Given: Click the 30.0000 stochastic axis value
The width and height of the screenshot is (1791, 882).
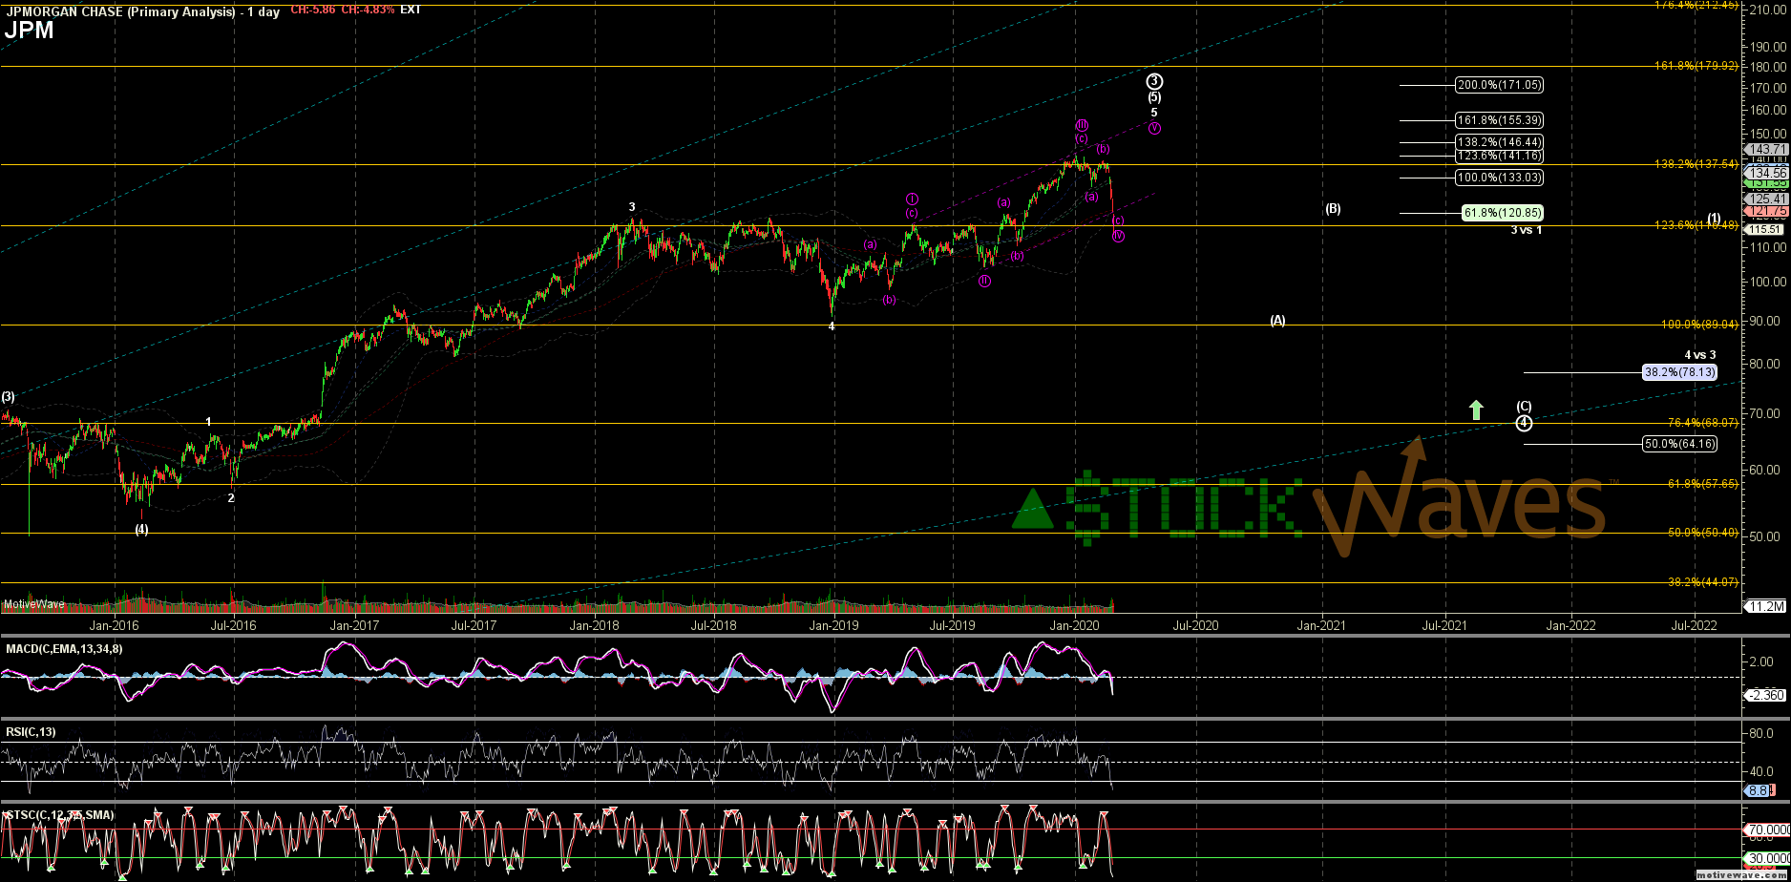Looking at the screenshot, I should (x=1767, y=857).
